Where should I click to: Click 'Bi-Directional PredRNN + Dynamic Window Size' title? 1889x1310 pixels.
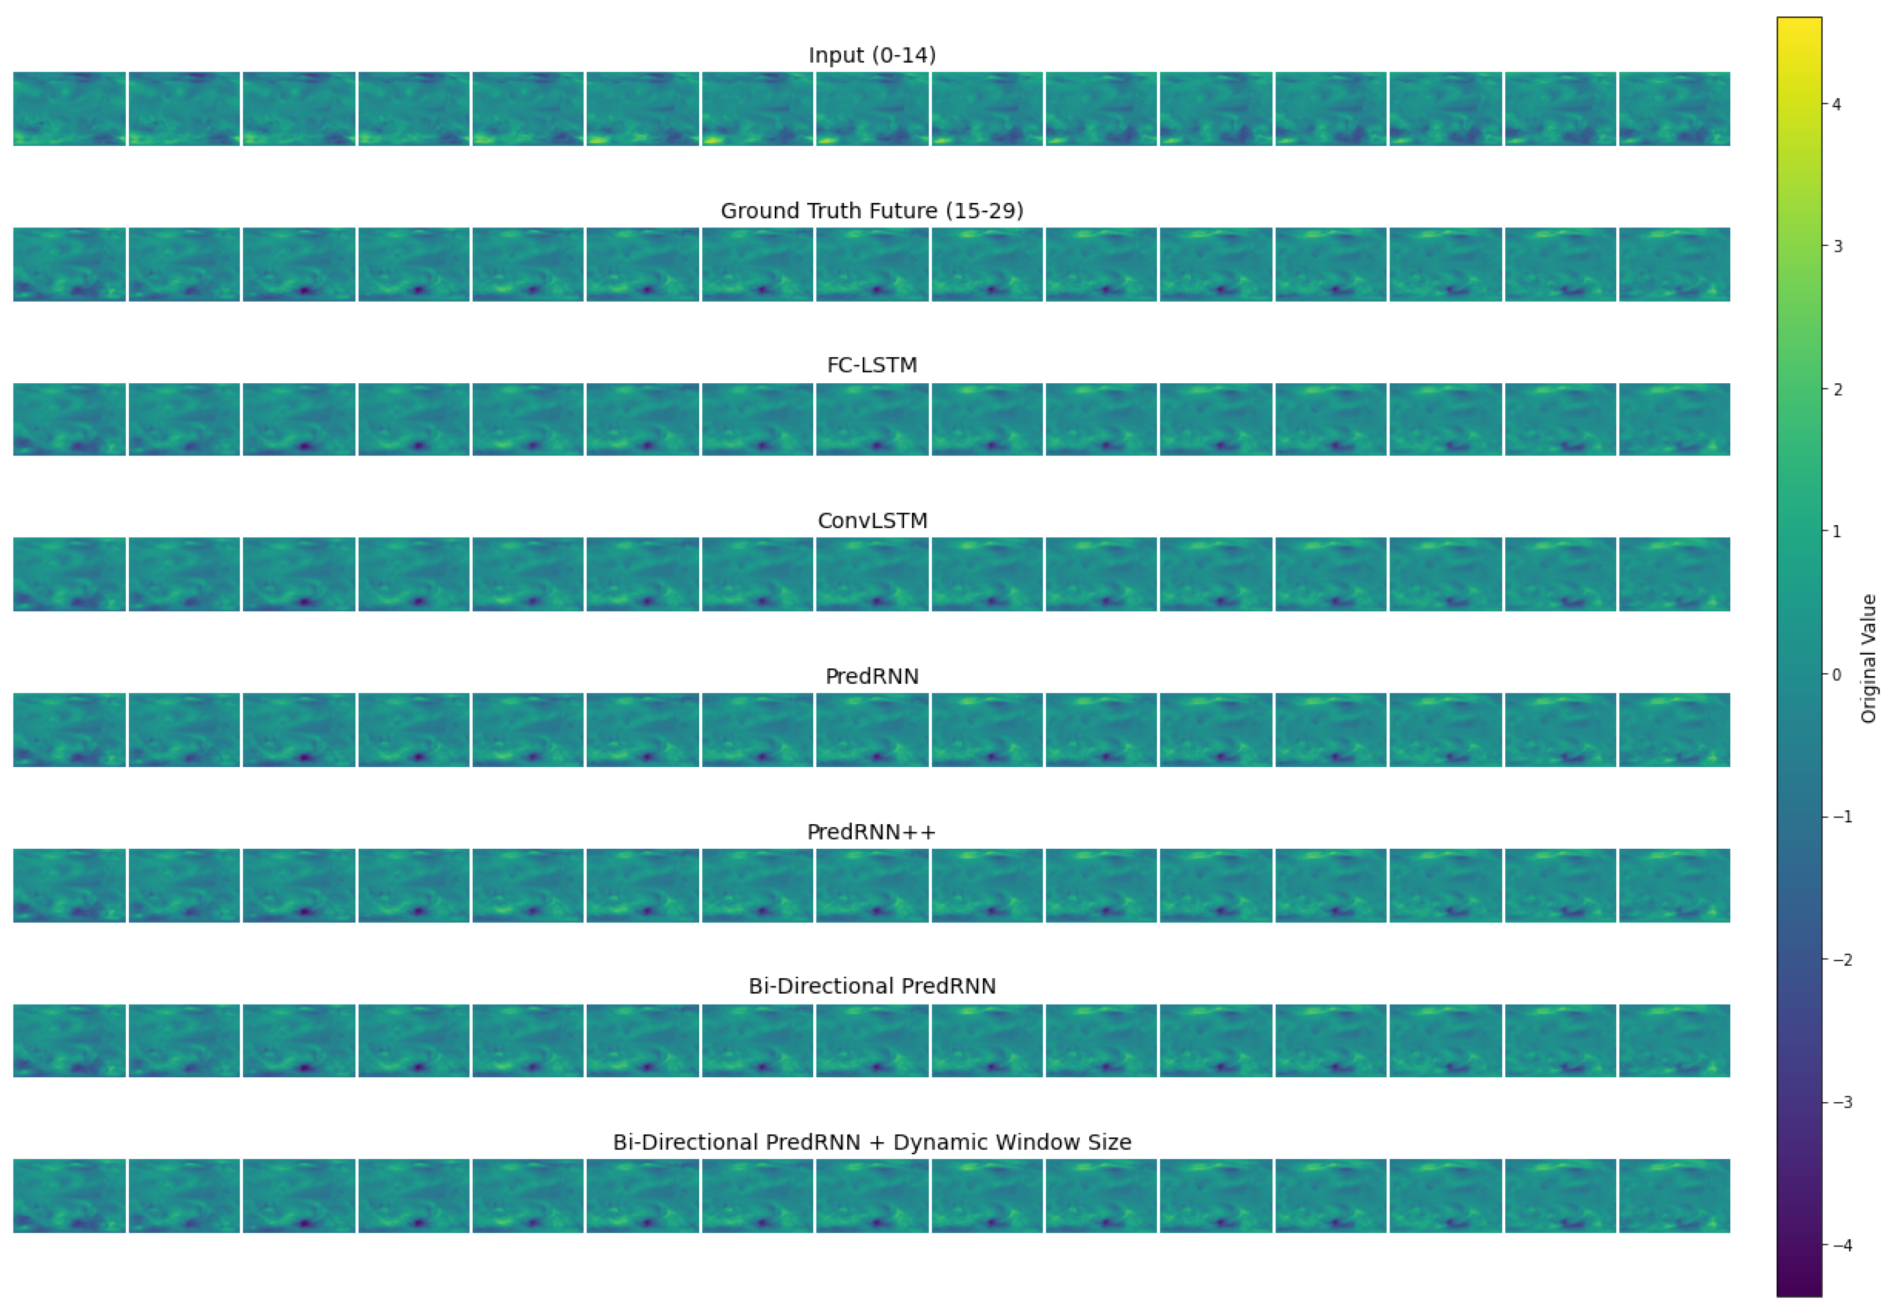coord(871,1142)
